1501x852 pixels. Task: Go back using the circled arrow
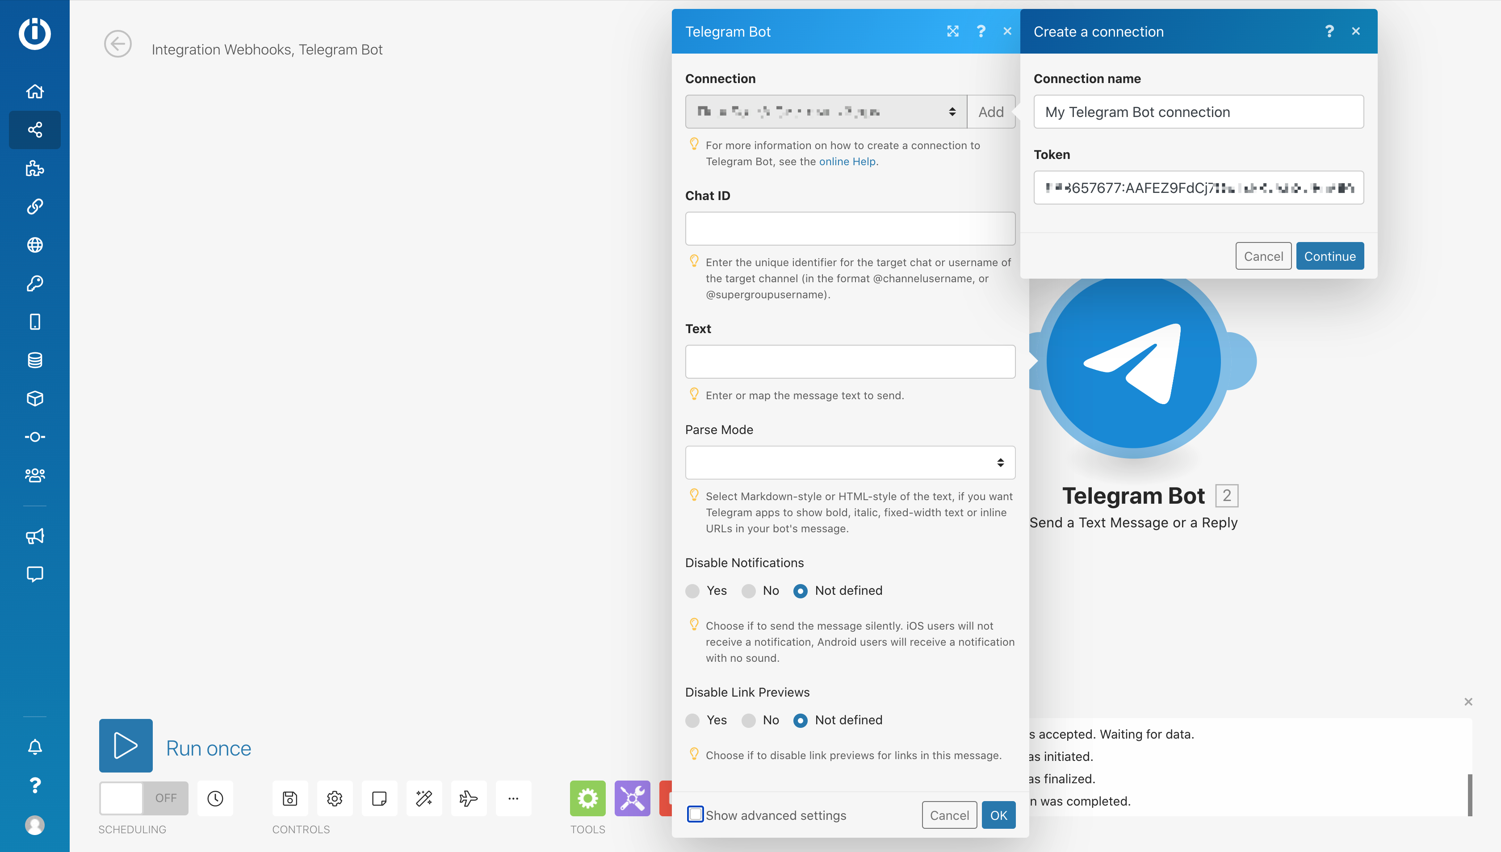pos(117,44)
